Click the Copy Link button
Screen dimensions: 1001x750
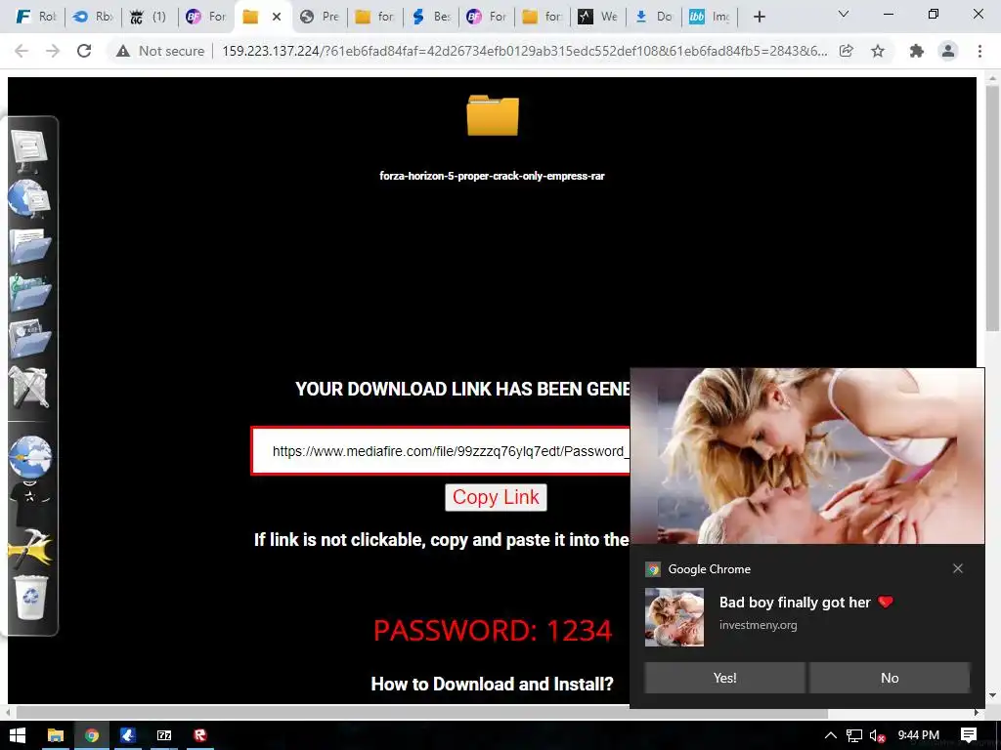click(x=496, y=497)
